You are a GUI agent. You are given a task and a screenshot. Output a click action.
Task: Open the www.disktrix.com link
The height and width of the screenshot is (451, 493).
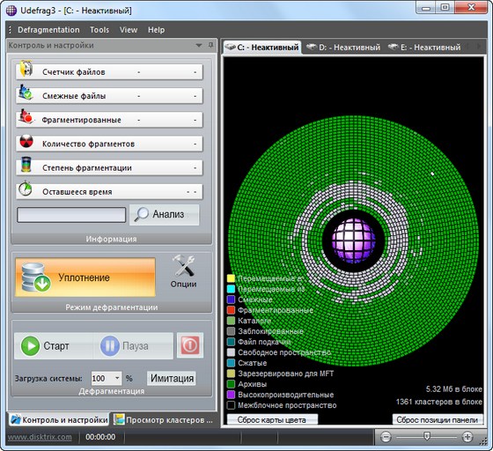[40, 437]
